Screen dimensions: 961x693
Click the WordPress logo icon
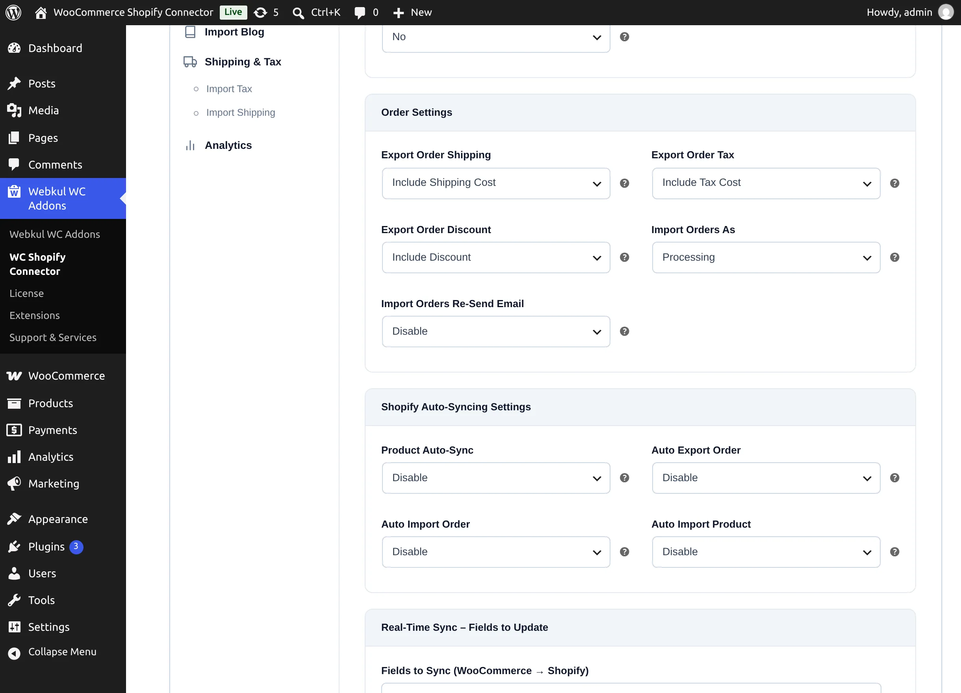pos(13,12)
